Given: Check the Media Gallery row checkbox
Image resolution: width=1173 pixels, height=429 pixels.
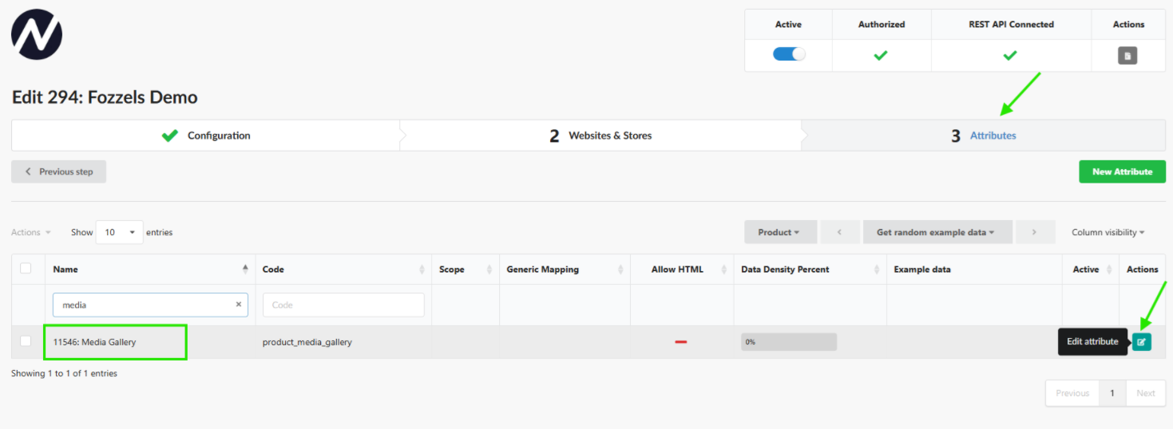Looking at the screenshot, I should click(x=26, y=340).
